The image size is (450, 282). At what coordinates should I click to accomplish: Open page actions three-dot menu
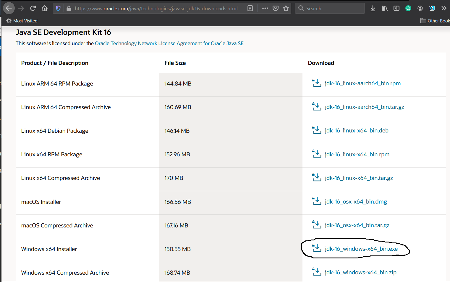(265, 8)
